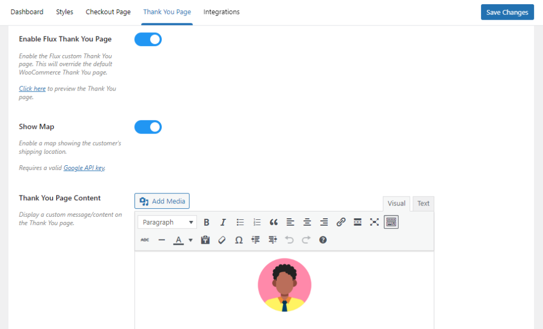Viewport: 543px width, 329px height.
Task: Switch to the Integrations tab
Action: [221, 12]
